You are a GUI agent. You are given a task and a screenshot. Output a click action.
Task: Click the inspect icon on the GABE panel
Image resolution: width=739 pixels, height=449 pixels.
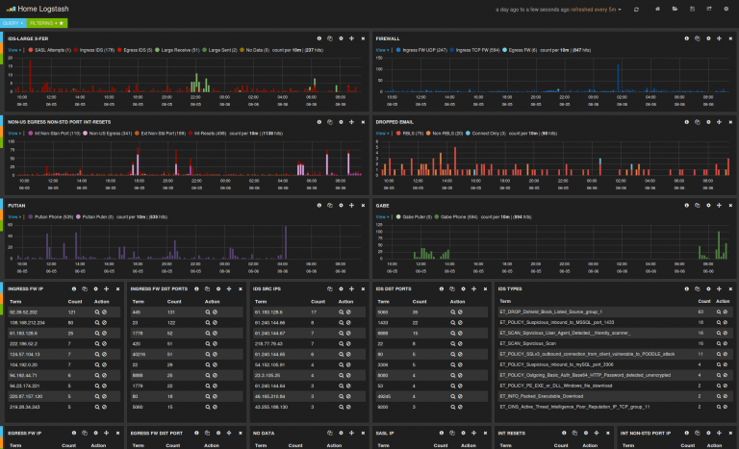pyautogui.click(x=698, y=206)
